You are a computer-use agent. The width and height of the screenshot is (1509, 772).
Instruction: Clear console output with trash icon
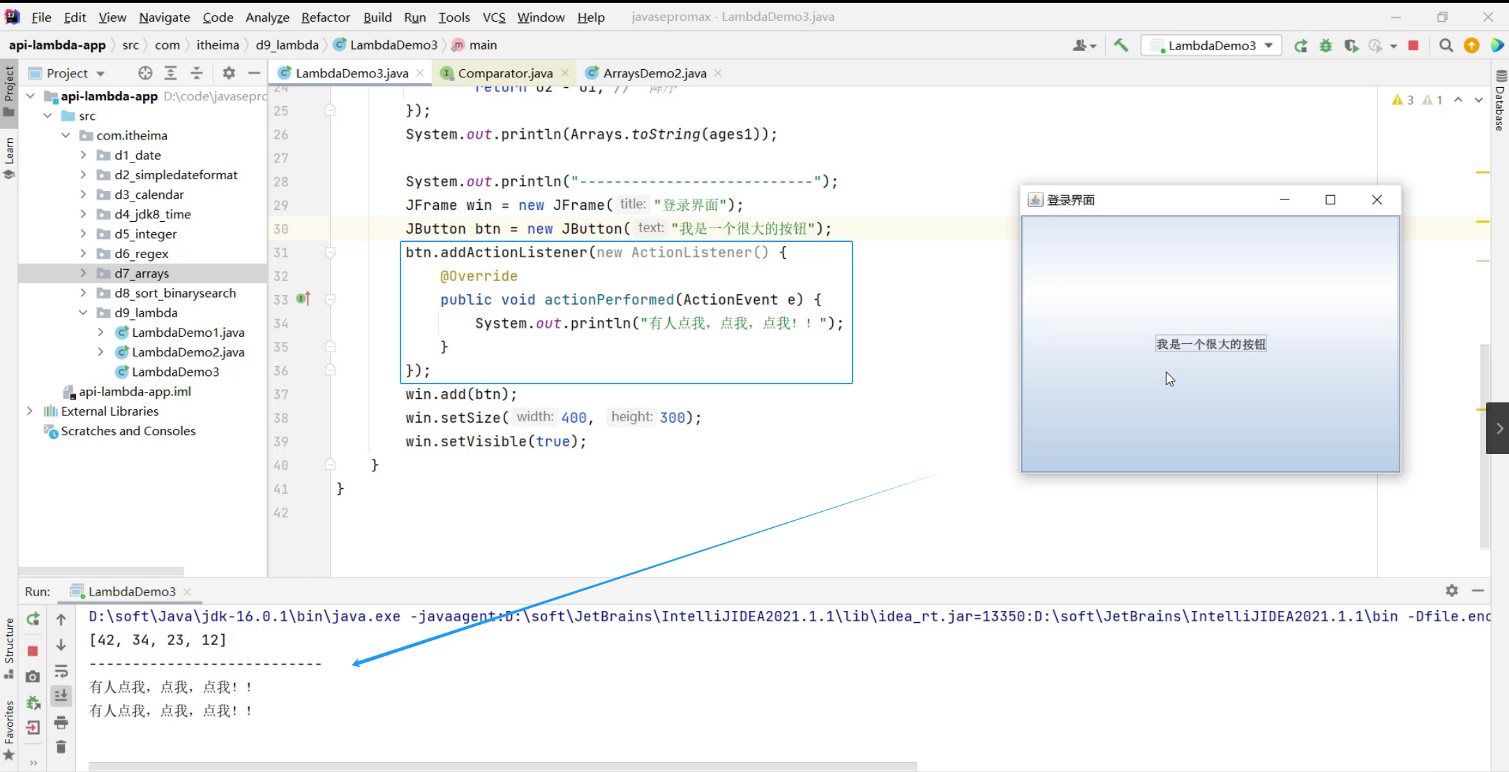61,747
